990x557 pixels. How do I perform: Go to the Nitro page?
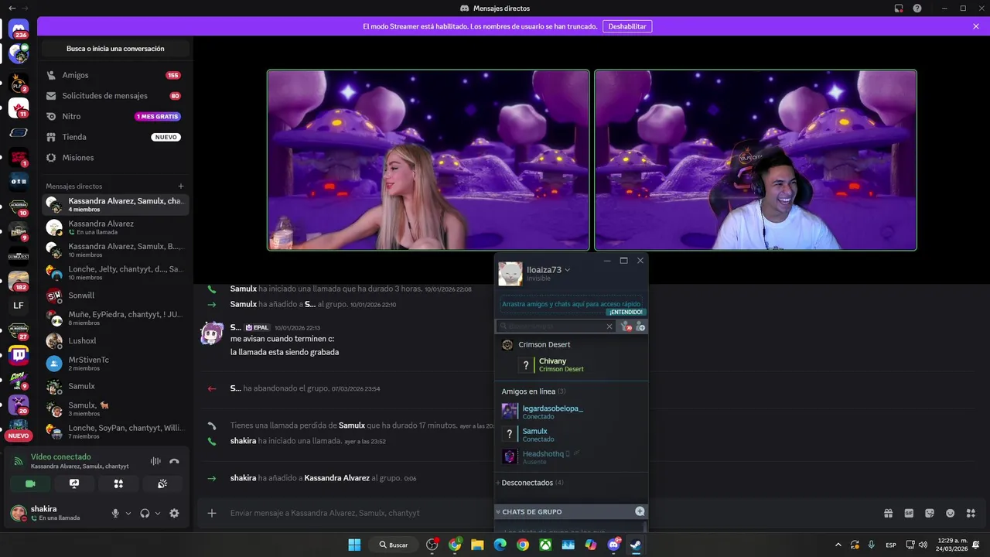tap(114, 116)
